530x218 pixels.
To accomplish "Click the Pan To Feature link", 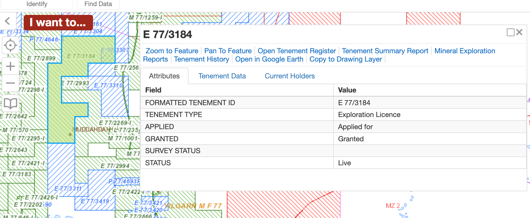I will 228,51.
